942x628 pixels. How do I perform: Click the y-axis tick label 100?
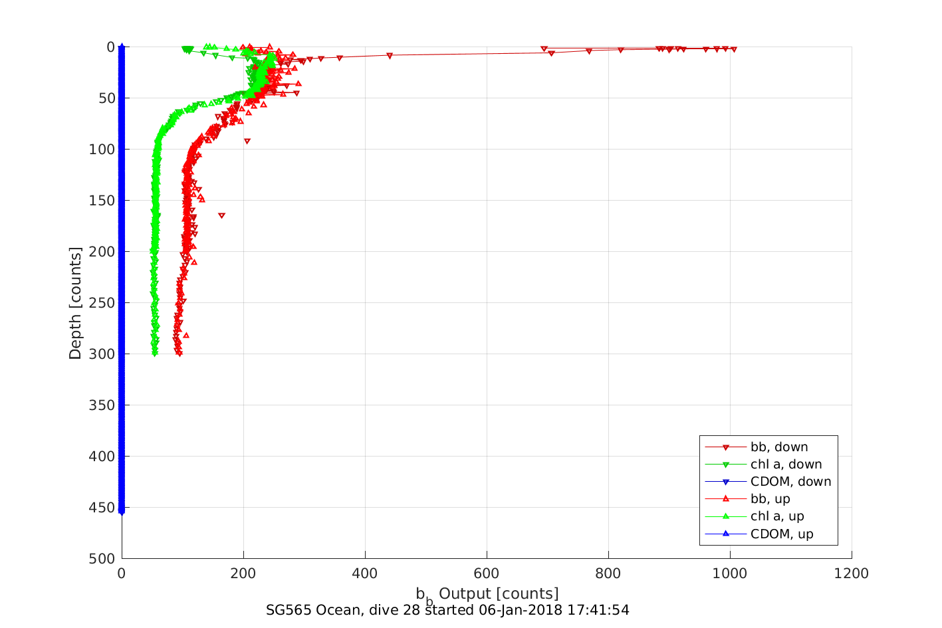click(103, 150)
